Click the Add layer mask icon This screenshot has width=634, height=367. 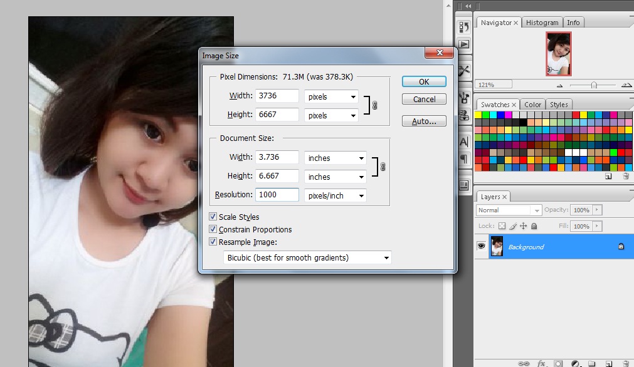click(557, 363)
